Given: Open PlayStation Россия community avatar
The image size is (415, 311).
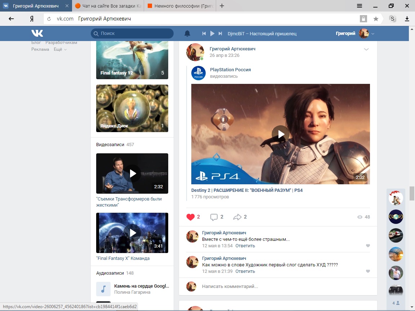Looking at the screenshot, I should [x=198, y=73].
